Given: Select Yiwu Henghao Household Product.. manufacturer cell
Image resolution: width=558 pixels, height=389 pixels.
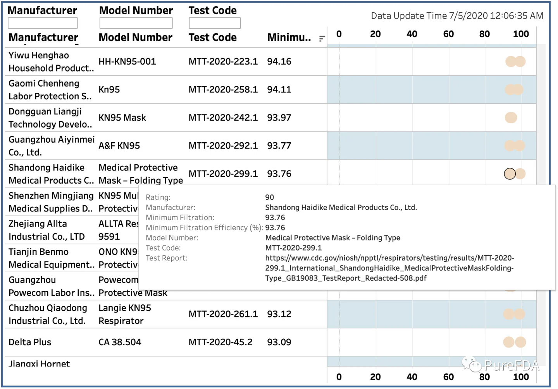Looking at the screenshot, I should 51,61.
